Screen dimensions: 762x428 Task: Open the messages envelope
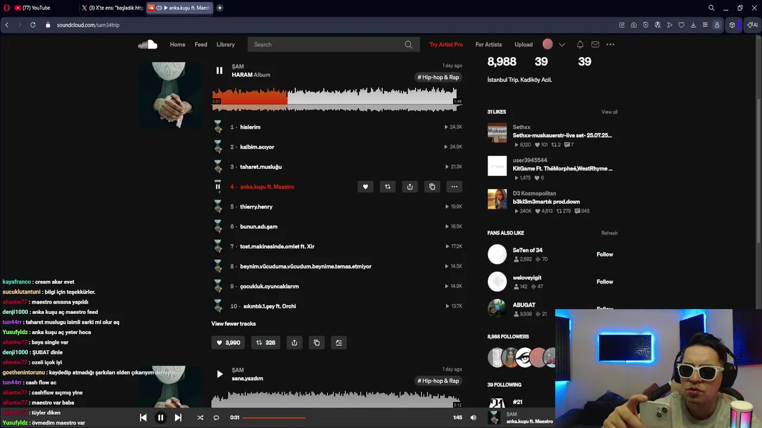tap(595, 45)
